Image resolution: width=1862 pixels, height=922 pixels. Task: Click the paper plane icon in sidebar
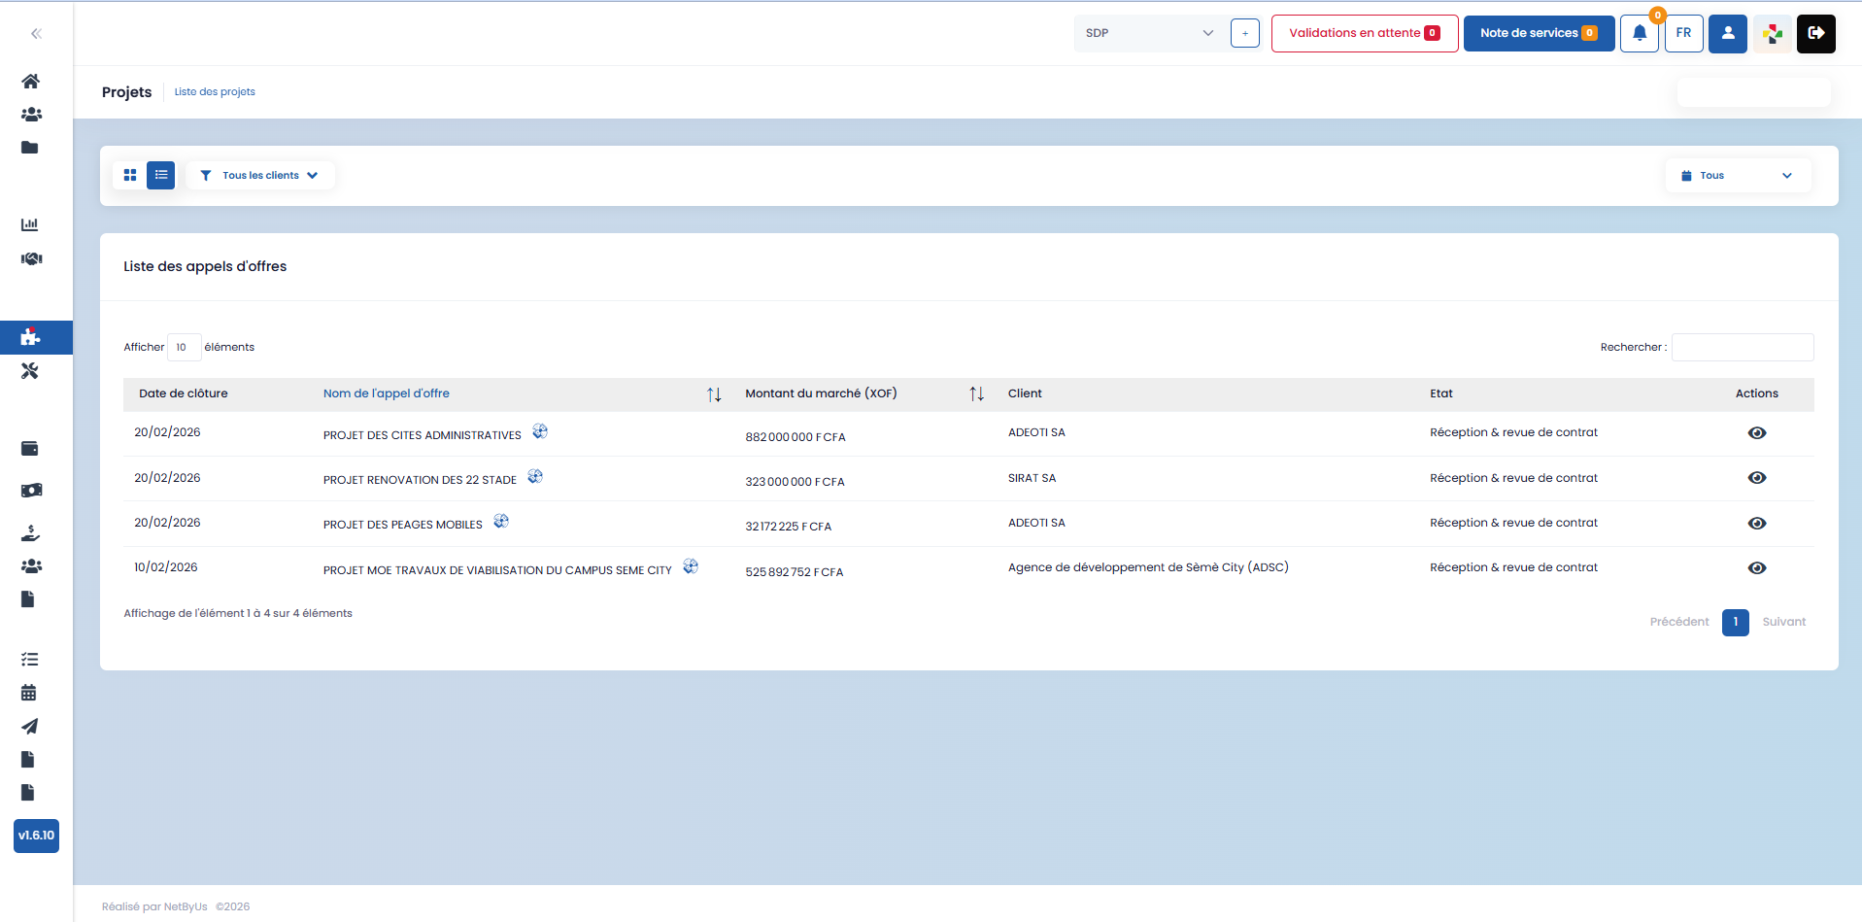[x=30, y=727]
